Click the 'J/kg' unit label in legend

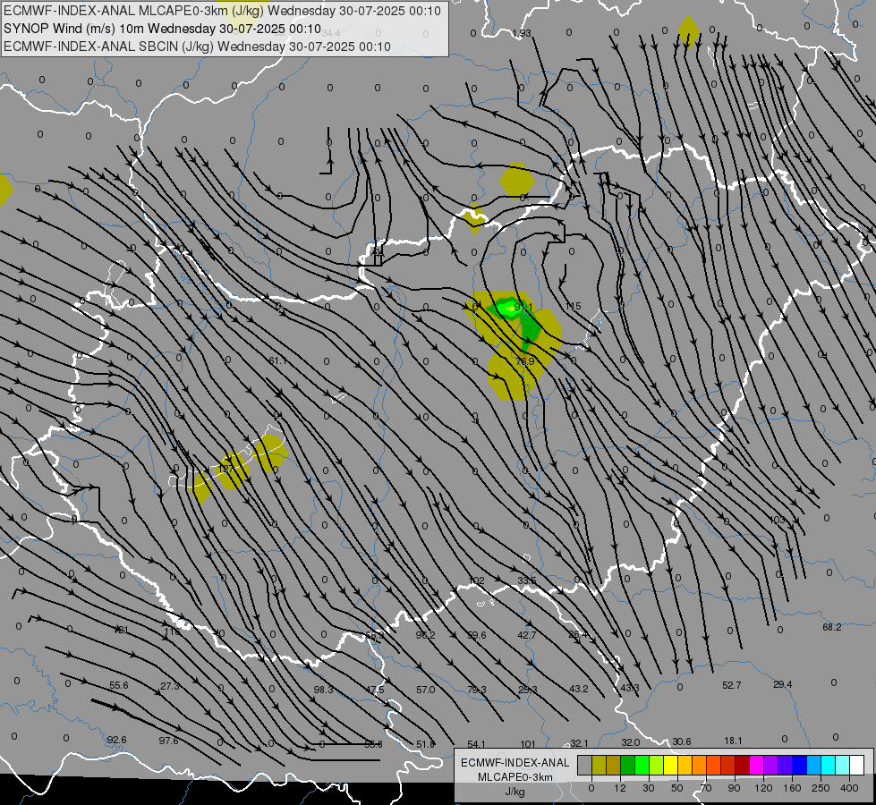coord(515,792)
